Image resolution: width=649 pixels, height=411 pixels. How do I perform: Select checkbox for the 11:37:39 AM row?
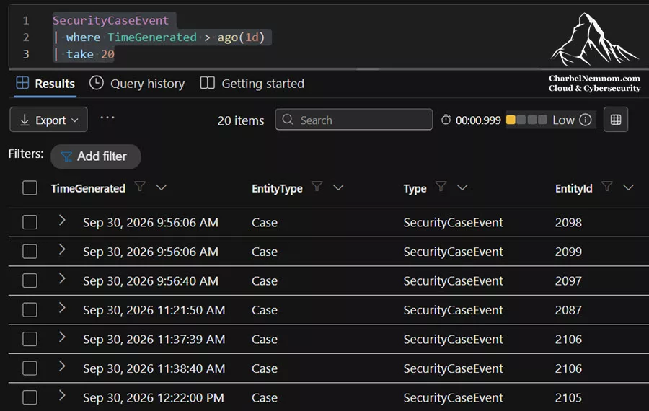[30, 339]
